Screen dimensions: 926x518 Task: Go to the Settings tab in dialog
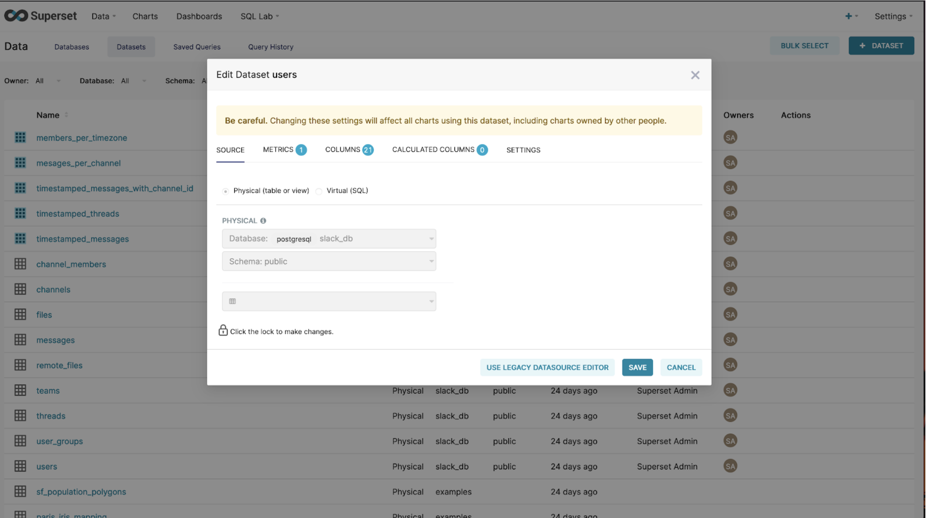click(523, 150)
